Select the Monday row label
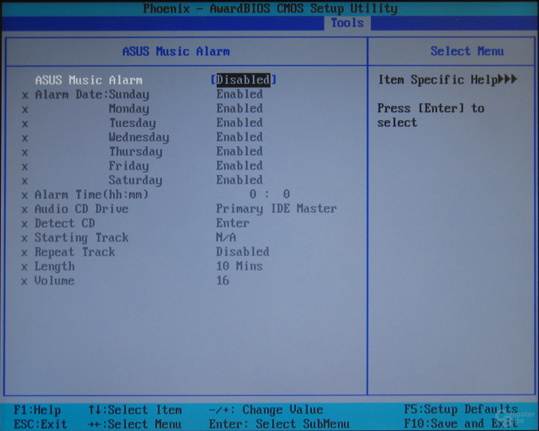Image resolution: width=539 pixels, height=431 pixels. pos(129,109)
